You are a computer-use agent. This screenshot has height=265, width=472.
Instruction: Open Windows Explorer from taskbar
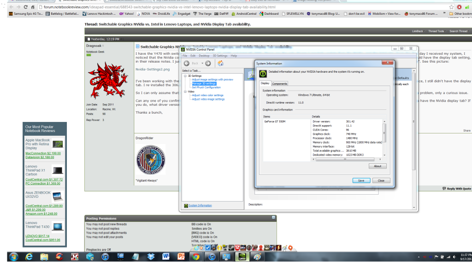point(44,257)
